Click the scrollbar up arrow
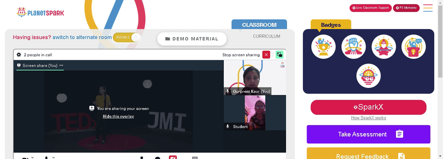 (x=440, y=3)
